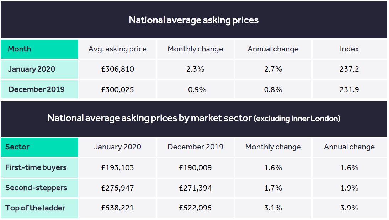Select the 'Index' column header

point(349,49)
